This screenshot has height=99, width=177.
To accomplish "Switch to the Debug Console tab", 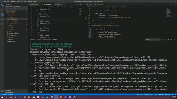I will [46, 40].
